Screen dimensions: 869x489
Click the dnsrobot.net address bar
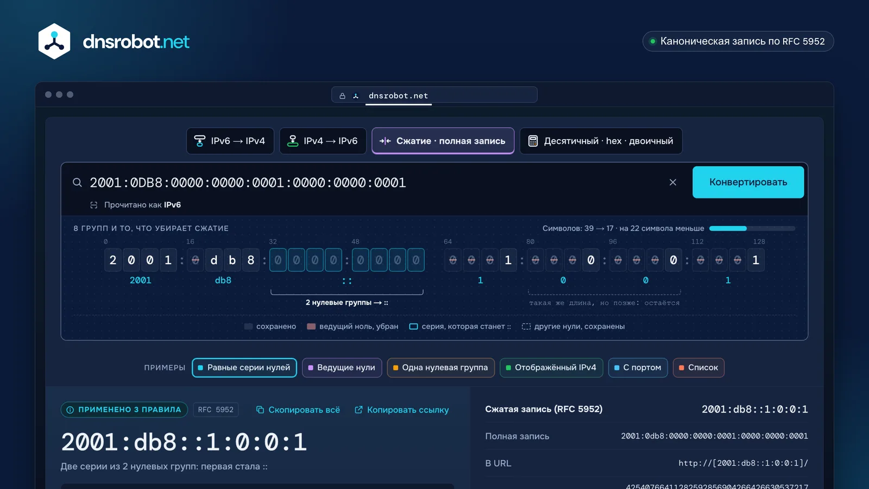click(434, 95)
